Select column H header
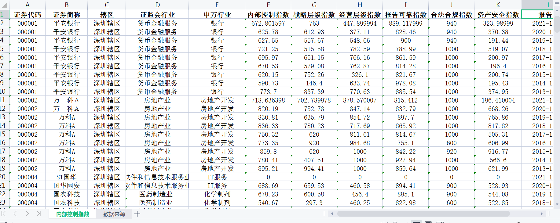560x223 pixels. (x=360, y=5)
